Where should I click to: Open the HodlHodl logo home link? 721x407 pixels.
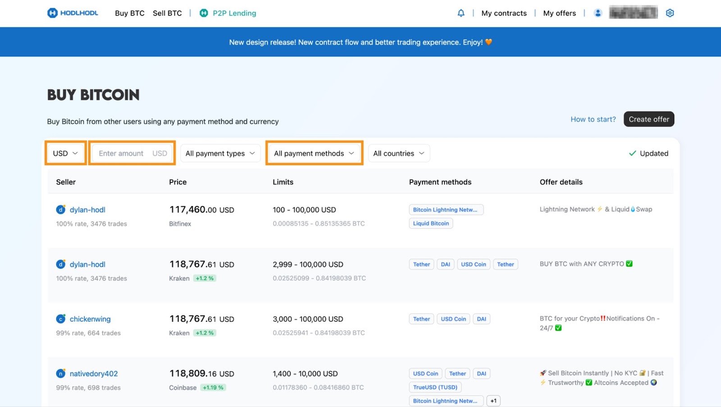(x=73, y=13)
